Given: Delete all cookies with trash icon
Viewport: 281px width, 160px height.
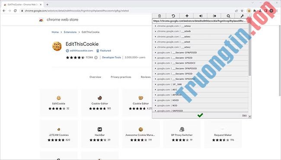Looking at the screenshot, I should tap(160, 16).
